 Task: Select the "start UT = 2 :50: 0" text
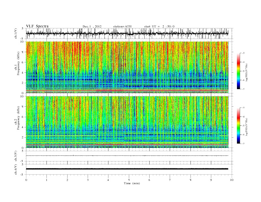coord(159,26)
